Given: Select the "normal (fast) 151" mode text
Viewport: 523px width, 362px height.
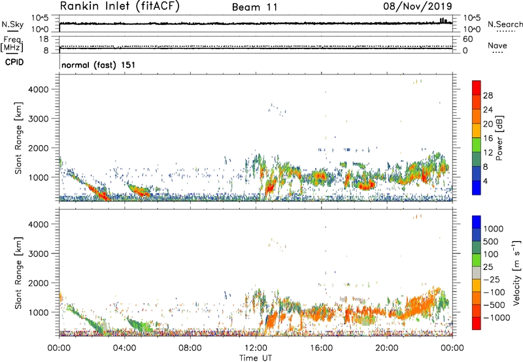Looking at the screenshot, I should (x=99, y=65).
